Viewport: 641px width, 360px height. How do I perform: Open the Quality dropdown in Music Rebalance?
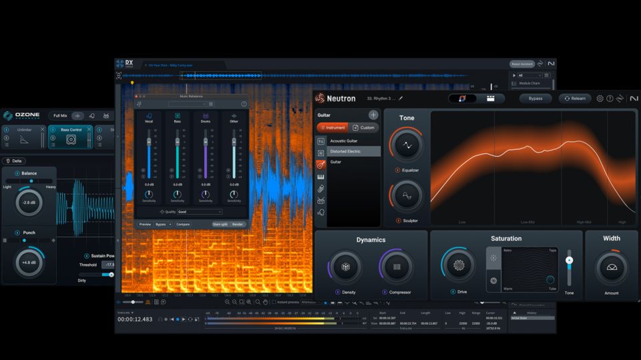200,212
